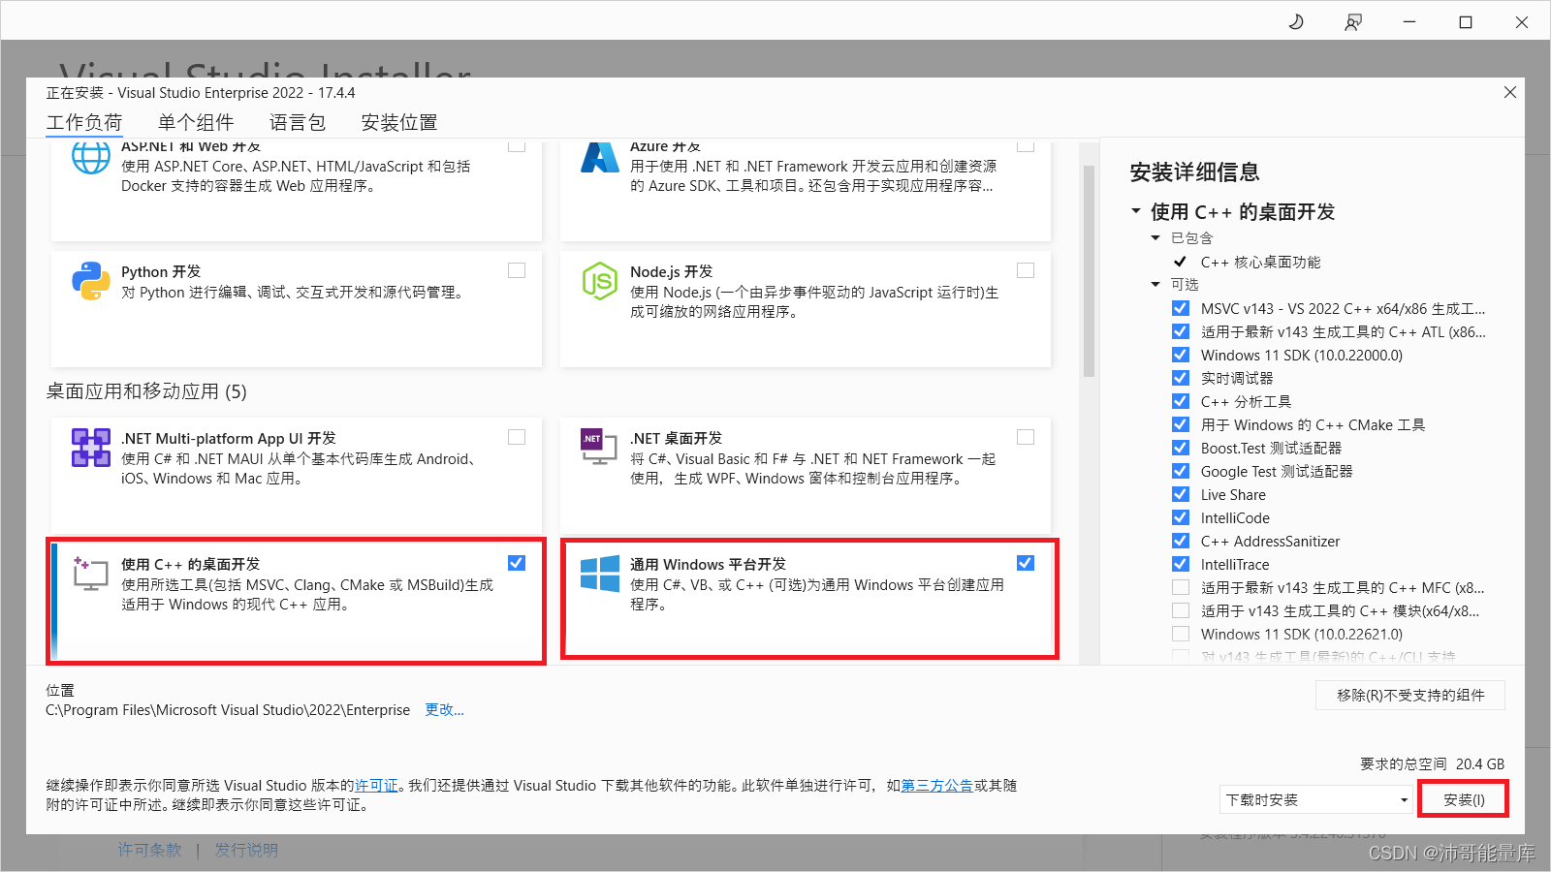The height and width of the screenshot is (872, 1551).
Task: Switch to the Individual components (单个组件) tab
Action: click(x=196, y=123)
